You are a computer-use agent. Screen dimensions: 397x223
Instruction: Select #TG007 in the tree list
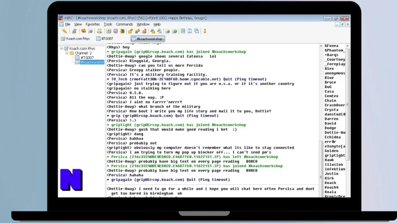(x=87, y=58)
